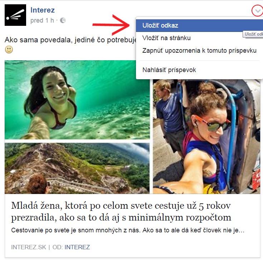Viewport: 263px width, 260px height.
Task: Open article headline "Mladá žena, ktorá po celom svete"
Action: click(x=121, y=212)
